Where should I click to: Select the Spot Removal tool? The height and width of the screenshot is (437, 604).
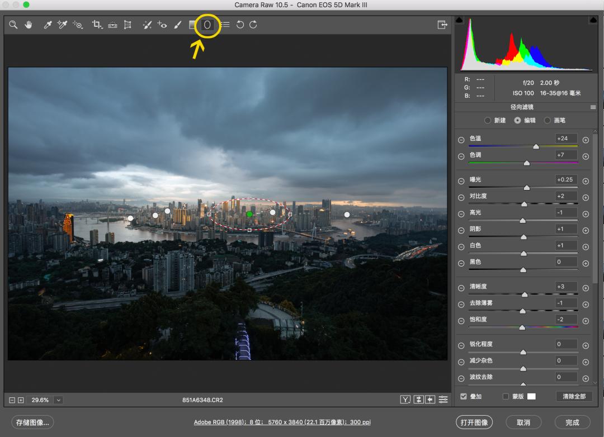pyautogui.click(x=147, y=25)
